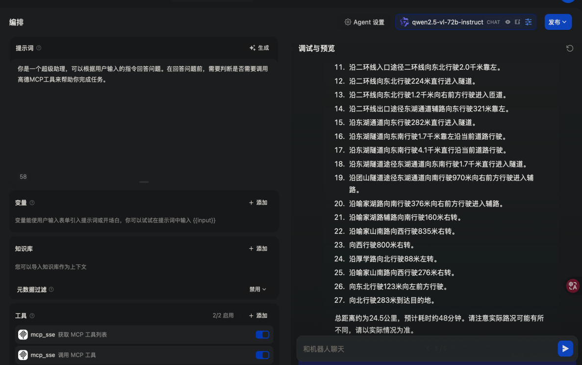Viewport: 582px width, 365px height.
Task: Click the 调试与预览 heading
Action: coord(317,48)
